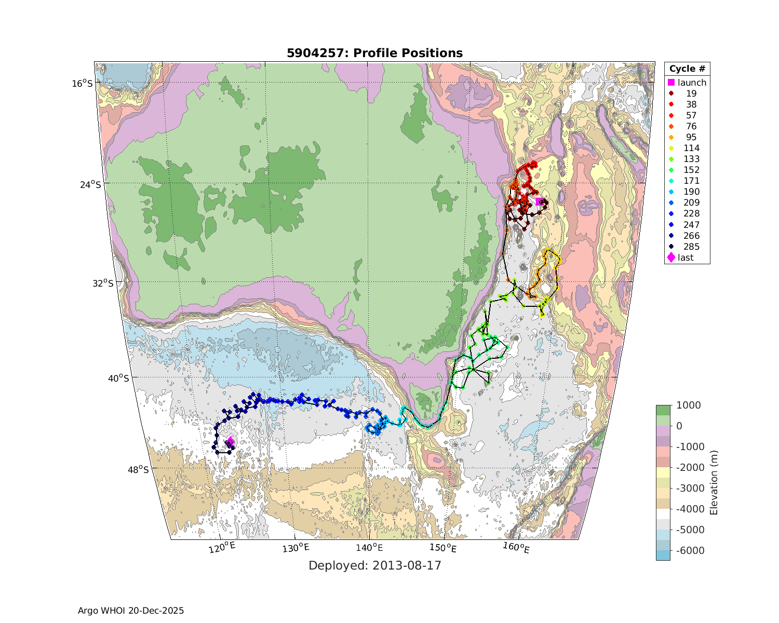
Task: Click the magenta last diamond in the legend
Action: (671, 258)
